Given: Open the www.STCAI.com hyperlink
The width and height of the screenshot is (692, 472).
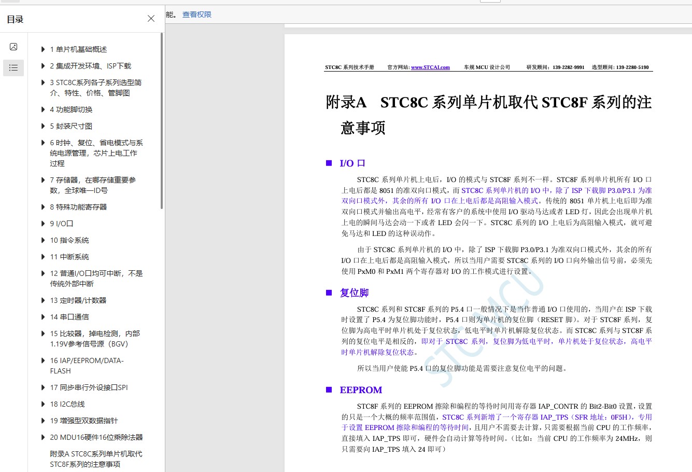Looking at the screenshot, I should [430, 67].
